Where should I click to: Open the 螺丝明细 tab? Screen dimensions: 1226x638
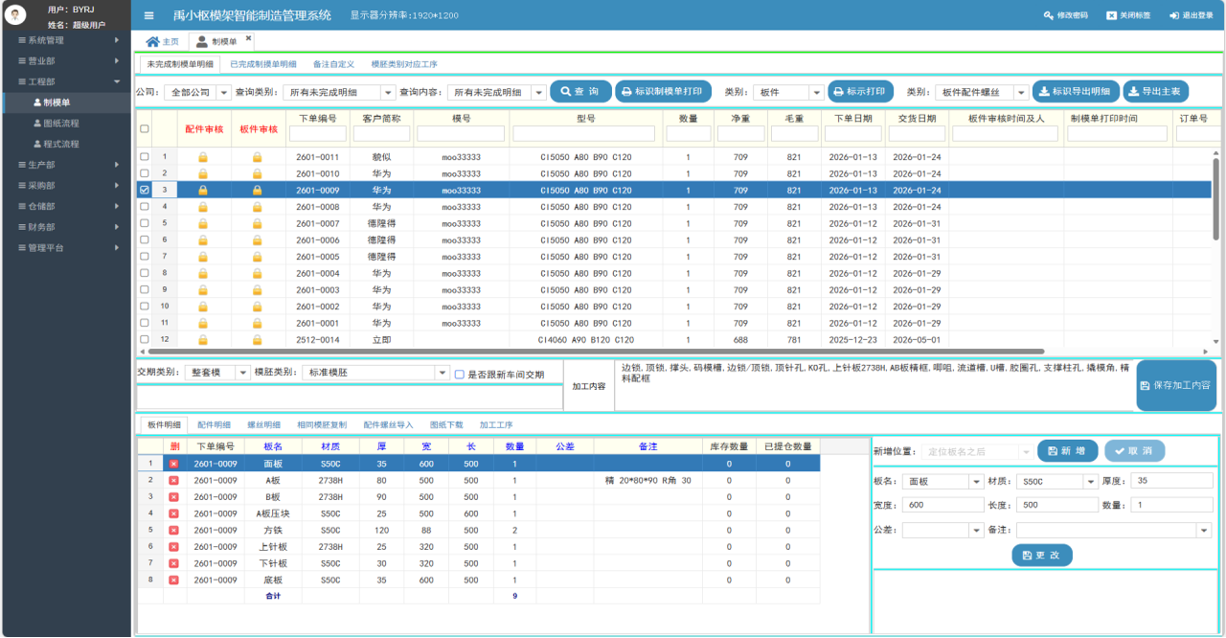coord(264,424)
